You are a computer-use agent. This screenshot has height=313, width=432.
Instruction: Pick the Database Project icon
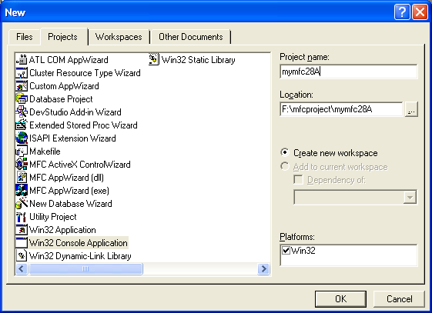(22, 99)
